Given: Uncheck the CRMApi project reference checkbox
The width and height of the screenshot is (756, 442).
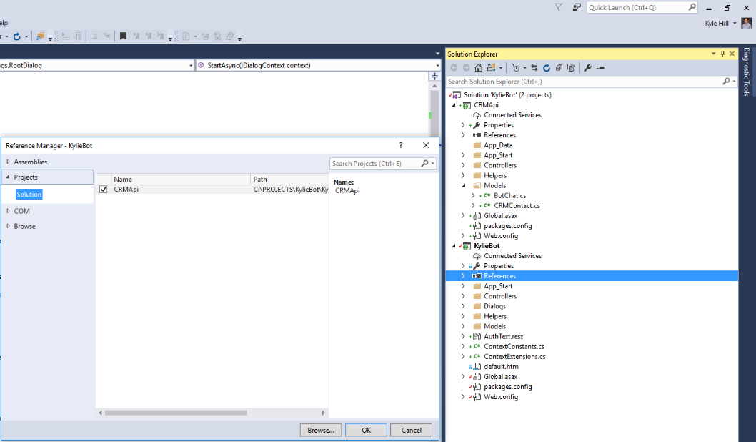Looking at the screenshot, I should (103, 189).
